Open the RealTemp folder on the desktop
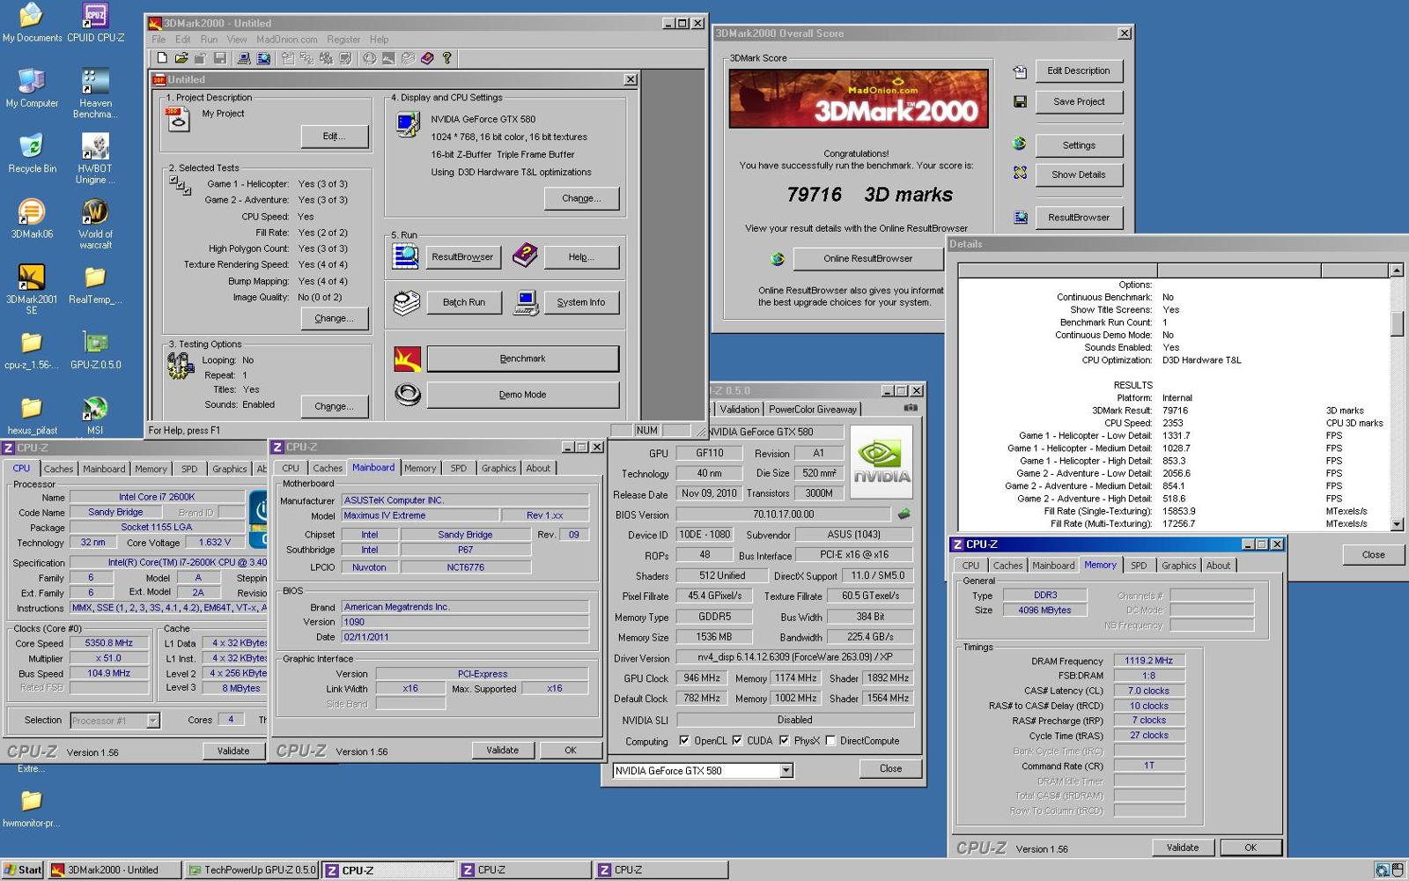The height and width of the screenshot is (881, 1409). pos(95,284)
